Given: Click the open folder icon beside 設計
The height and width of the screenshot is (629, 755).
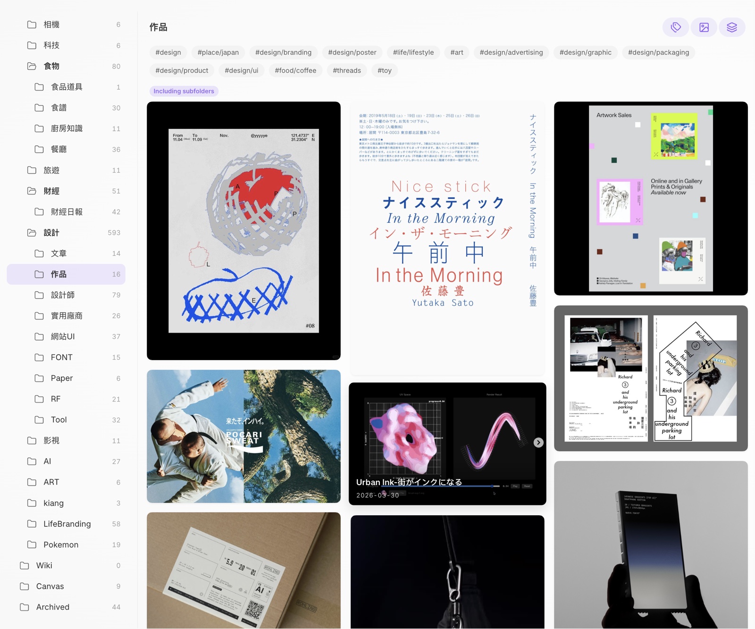Looking at the screenshot, I should coord(32,233).
